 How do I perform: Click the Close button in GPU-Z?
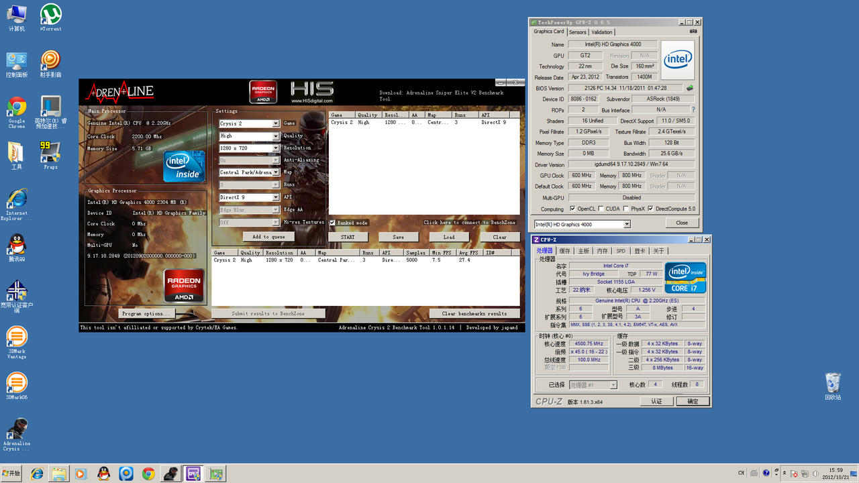point(682,223)
